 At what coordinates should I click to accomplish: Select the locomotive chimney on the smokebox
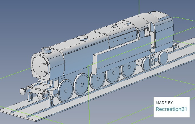pos(46,51)
